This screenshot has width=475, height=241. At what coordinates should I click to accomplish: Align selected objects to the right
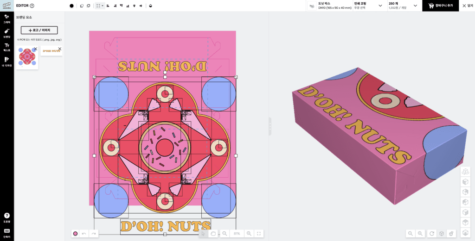[115, 6]
